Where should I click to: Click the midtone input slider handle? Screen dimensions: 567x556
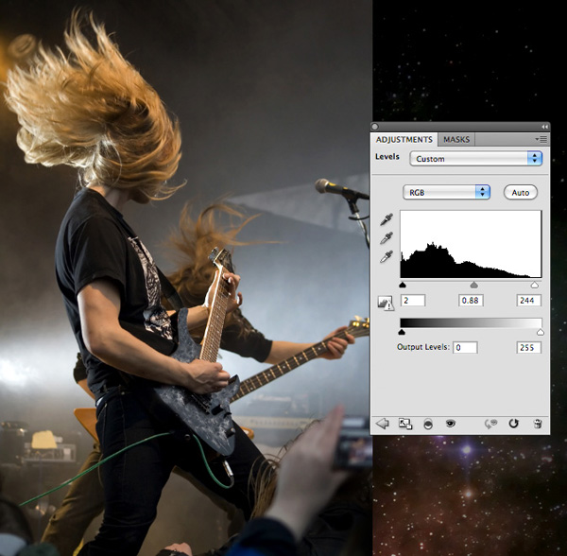point(474,286)
